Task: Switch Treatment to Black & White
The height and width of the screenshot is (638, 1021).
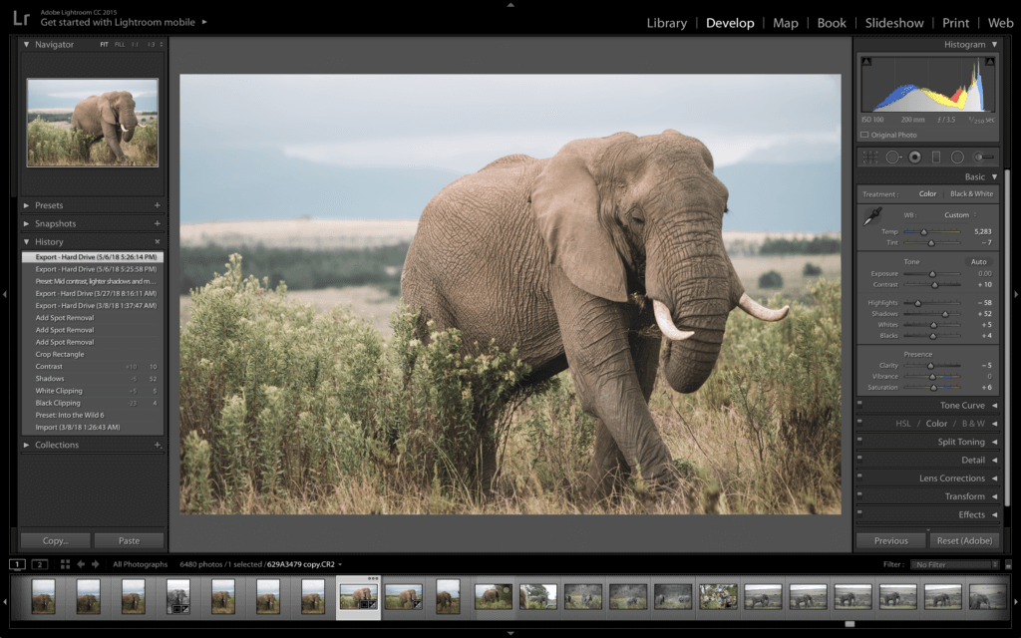Action: pos(972,193)
